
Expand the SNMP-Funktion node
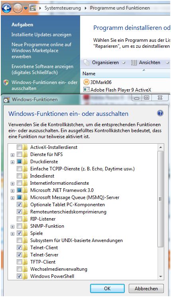(12, 227)
